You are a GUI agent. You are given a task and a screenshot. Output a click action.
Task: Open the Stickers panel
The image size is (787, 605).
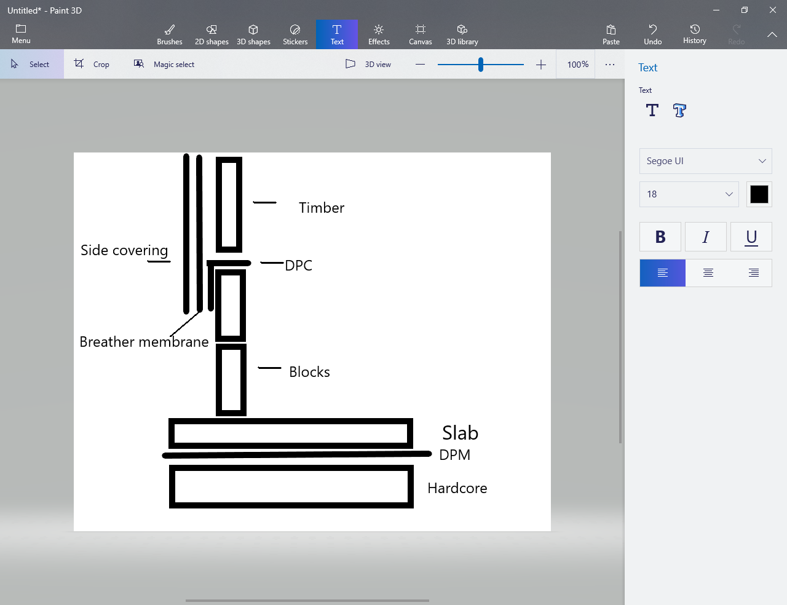(295, 34)
